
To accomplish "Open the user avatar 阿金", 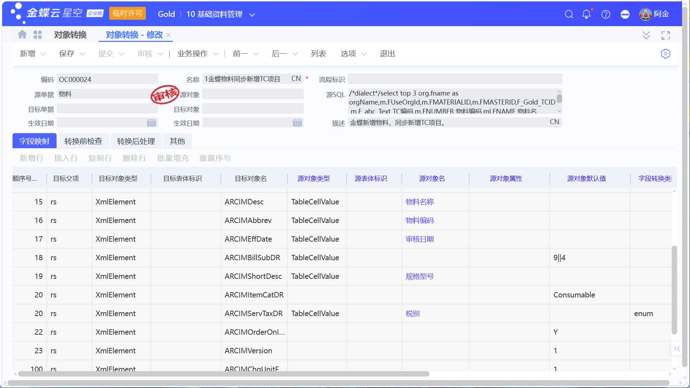I will (646, 14).
